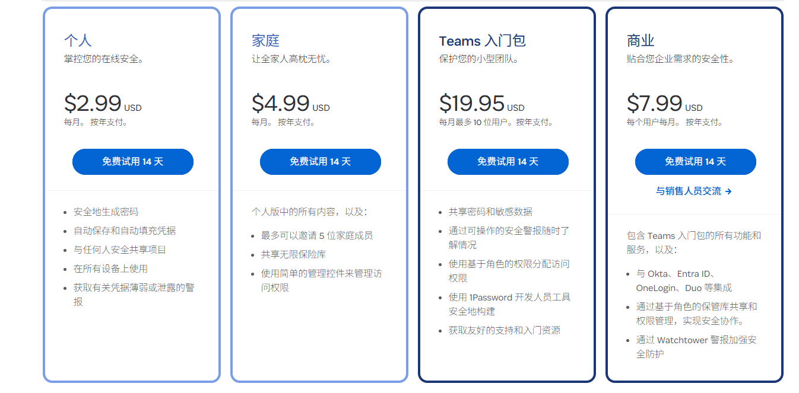
Task: Click the arrow icon beside 与销售人员交流
Action: 728,191
